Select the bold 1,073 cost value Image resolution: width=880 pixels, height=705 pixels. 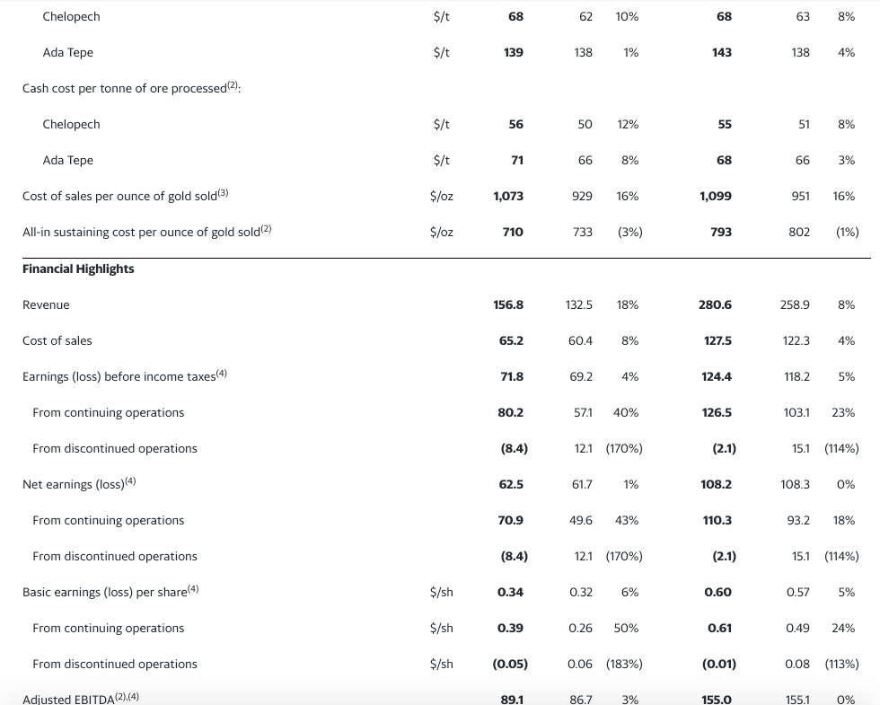pos(508,196)
